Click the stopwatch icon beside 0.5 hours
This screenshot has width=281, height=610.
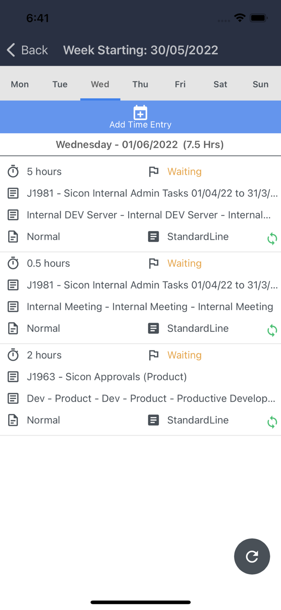pyautogui.click(x=13, y=264)
